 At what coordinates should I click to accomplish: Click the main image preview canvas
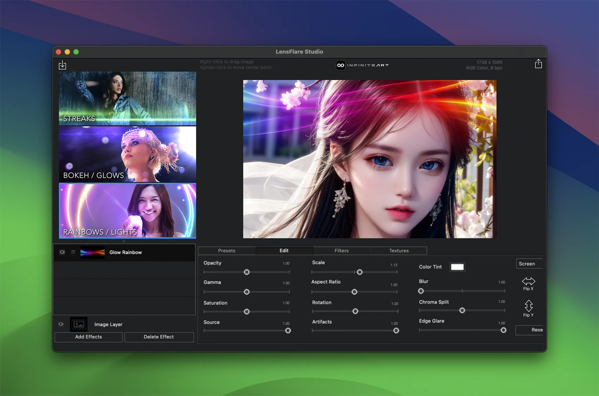[x=370, y=159]
